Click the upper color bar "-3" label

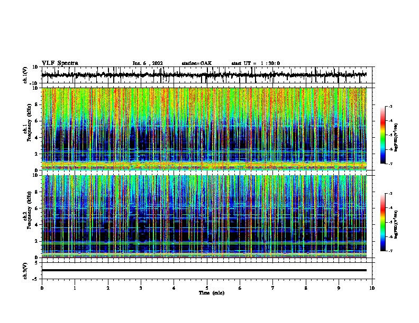point(390,106)
